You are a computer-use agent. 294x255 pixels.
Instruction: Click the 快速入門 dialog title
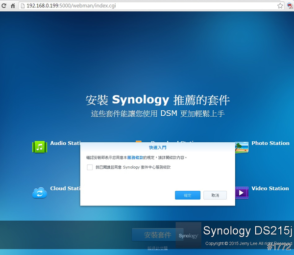tap(157, 147)
